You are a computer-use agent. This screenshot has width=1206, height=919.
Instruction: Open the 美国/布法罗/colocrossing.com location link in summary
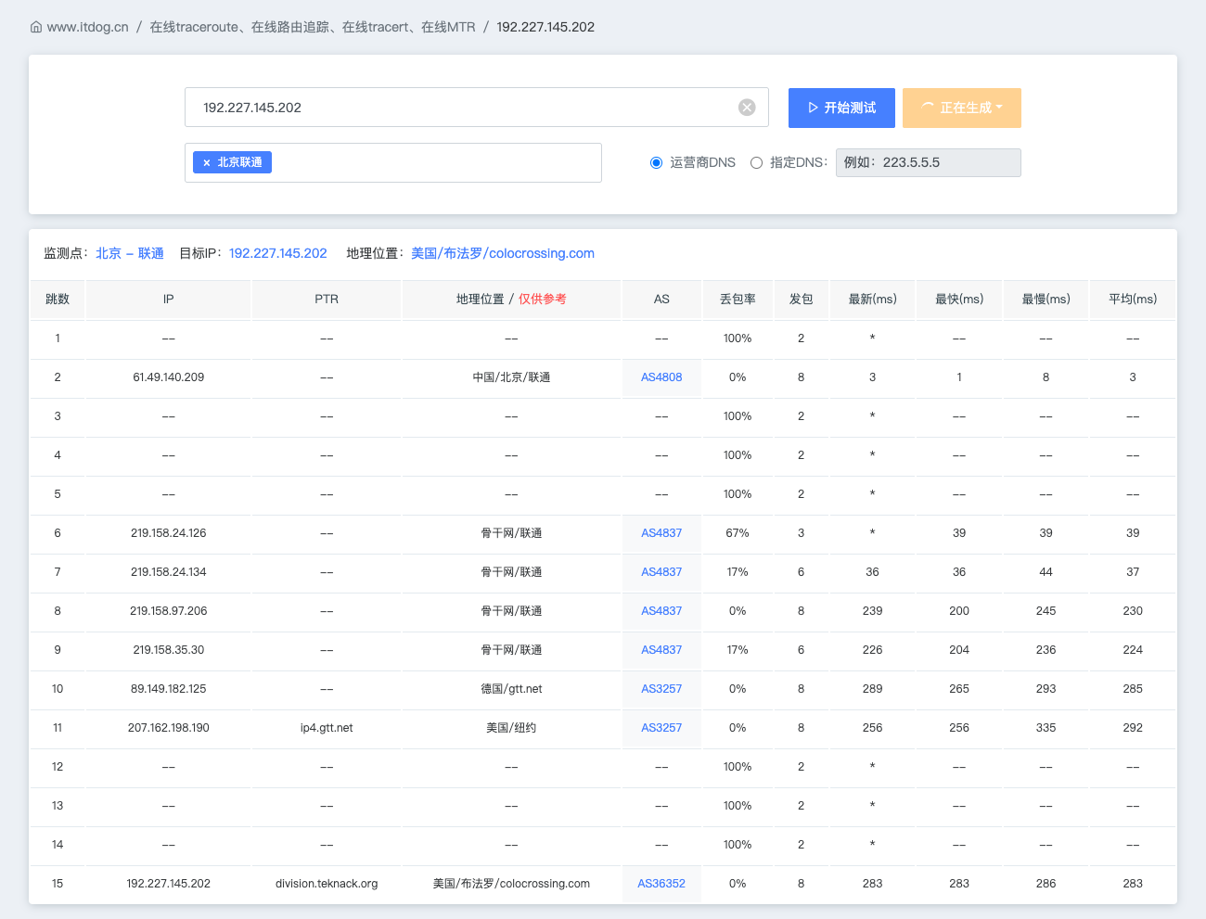(x=503, y=253)
